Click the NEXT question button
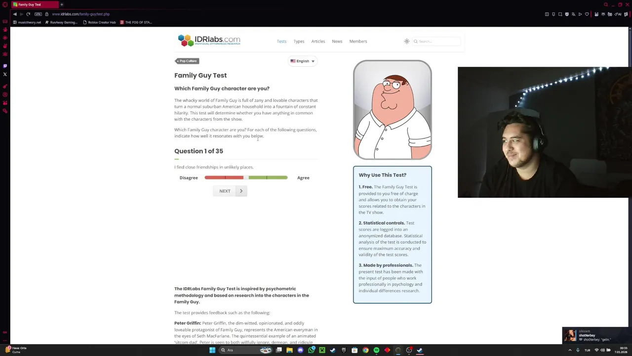Viewport: 632px width, 356px height. (230, 191)
